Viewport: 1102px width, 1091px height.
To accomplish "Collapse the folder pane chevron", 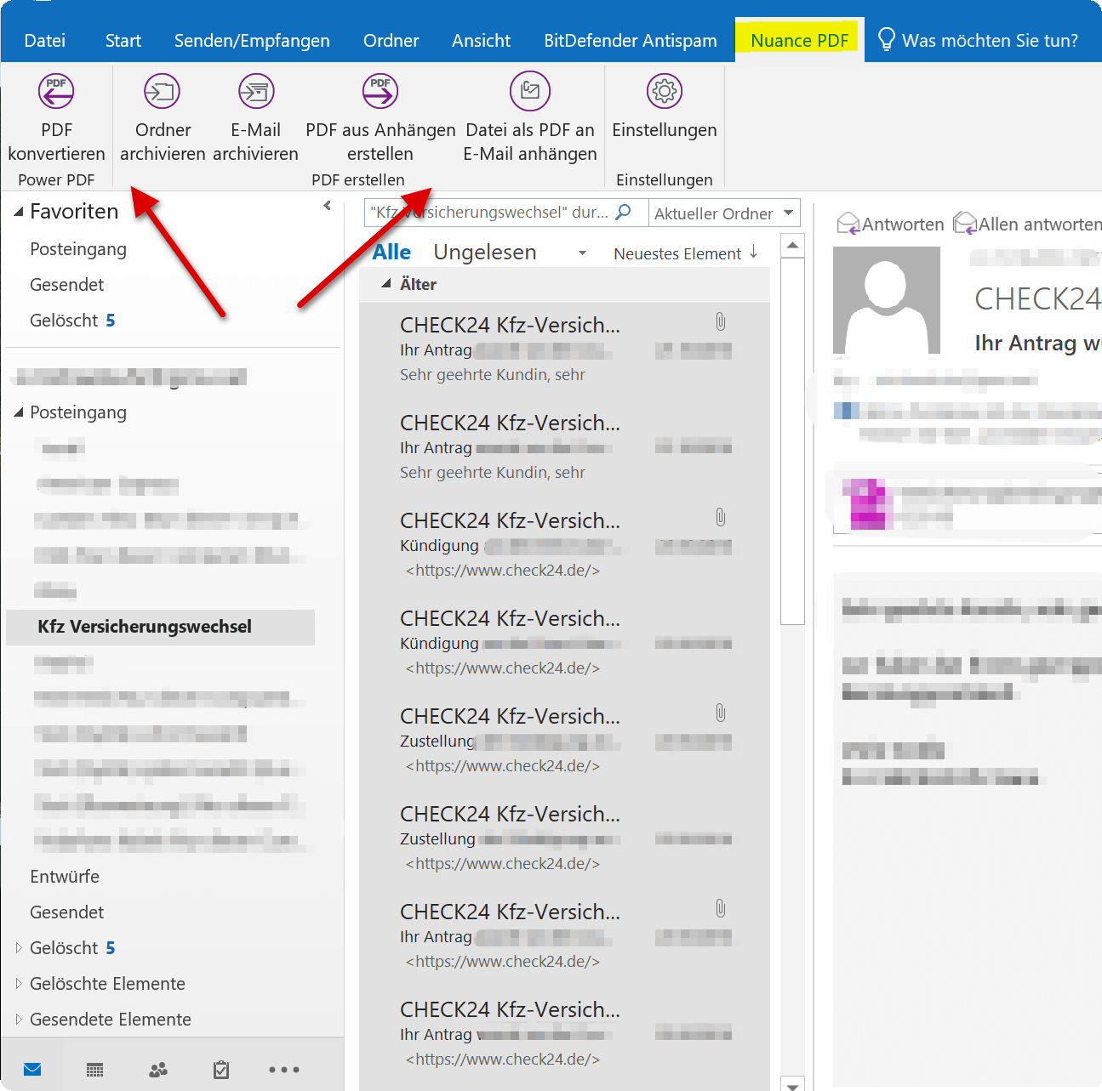I will point(328,206).
